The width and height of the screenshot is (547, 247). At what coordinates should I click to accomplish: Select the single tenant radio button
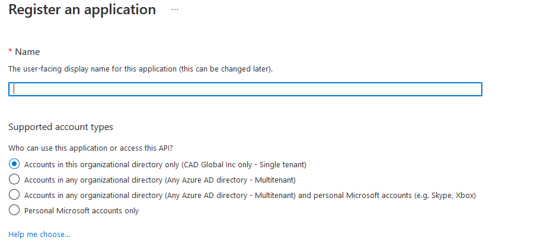pos(15,164)
